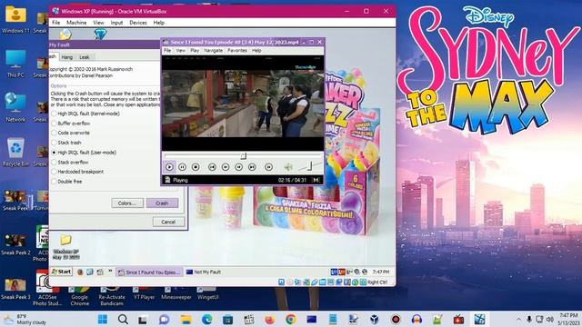Open taskbar Search
The height and width of the screenshot is (327, 582).
[124, 319]
